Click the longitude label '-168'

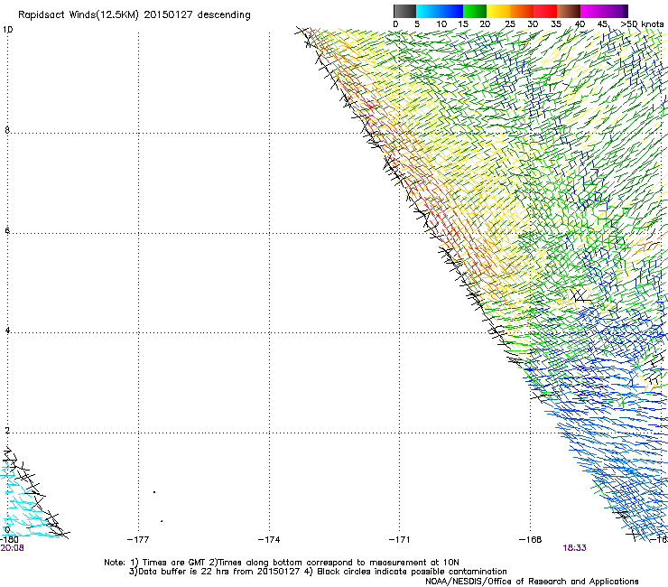[530, 540]
